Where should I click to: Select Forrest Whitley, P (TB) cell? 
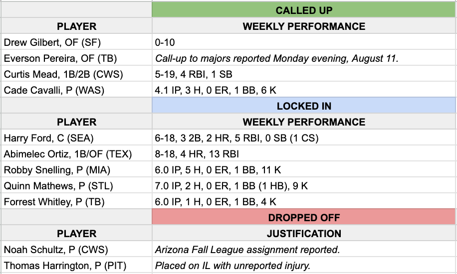(76, 201)
